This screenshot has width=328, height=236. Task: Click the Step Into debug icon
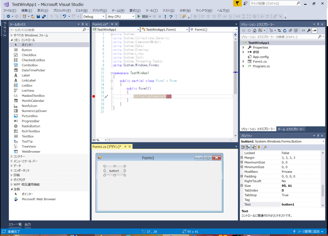165,17
